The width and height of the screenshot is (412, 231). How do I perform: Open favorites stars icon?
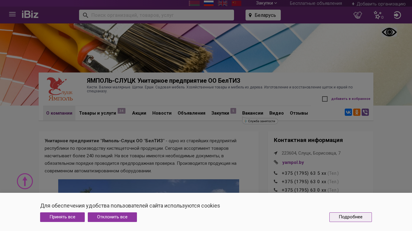click(378, 15)
